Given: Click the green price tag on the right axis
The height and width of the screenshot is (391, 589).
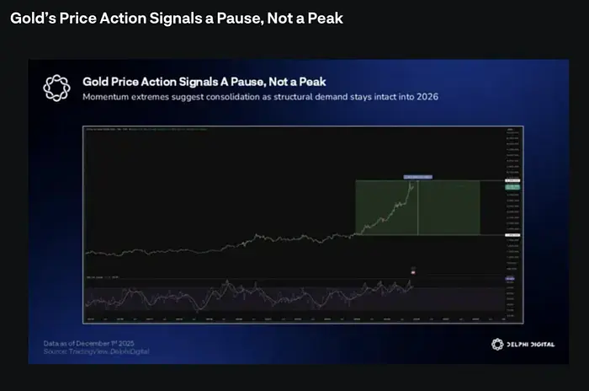Looking at the screenshot, I should coord(510,187).
